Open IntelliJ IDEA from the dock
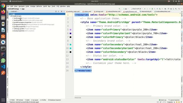183x103 pixels. (3, 55)
